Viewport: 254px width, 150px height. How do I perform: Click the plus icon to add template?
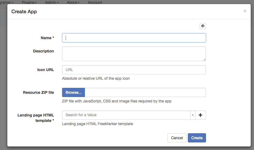pos(201,115)
